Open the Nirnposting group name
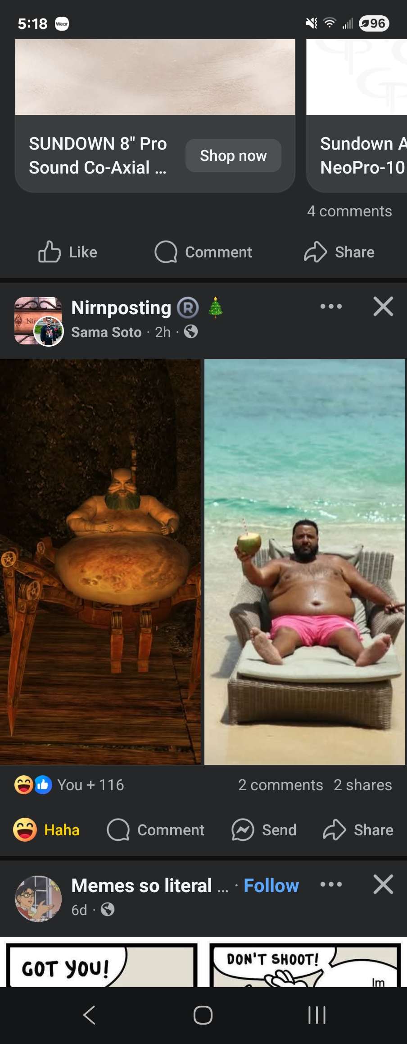Viewport: 407px width, 1044px height. 121,308
